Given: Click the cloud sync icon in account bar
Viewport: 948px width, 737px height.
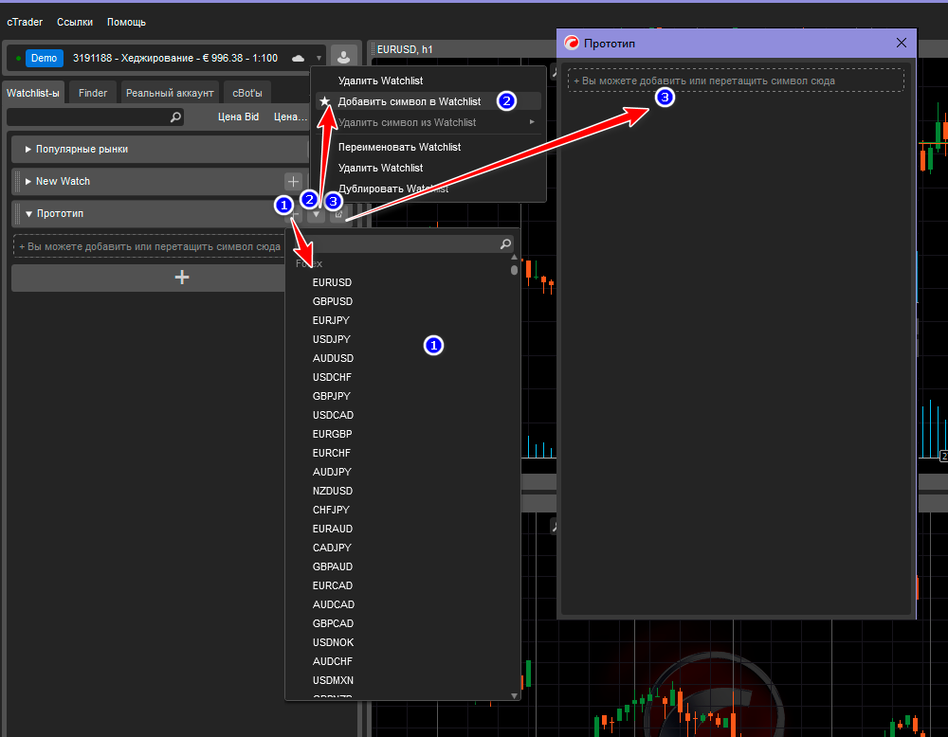Looking at the screenshot, I should click(299, 58).
